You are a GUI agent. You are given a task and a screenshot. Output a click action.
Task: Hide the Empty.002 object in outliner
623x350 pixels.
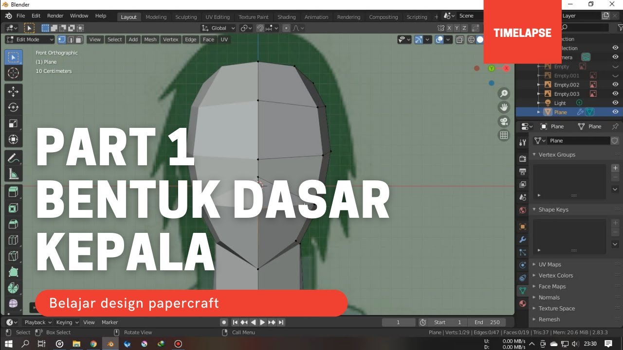[x=615, y=85]
